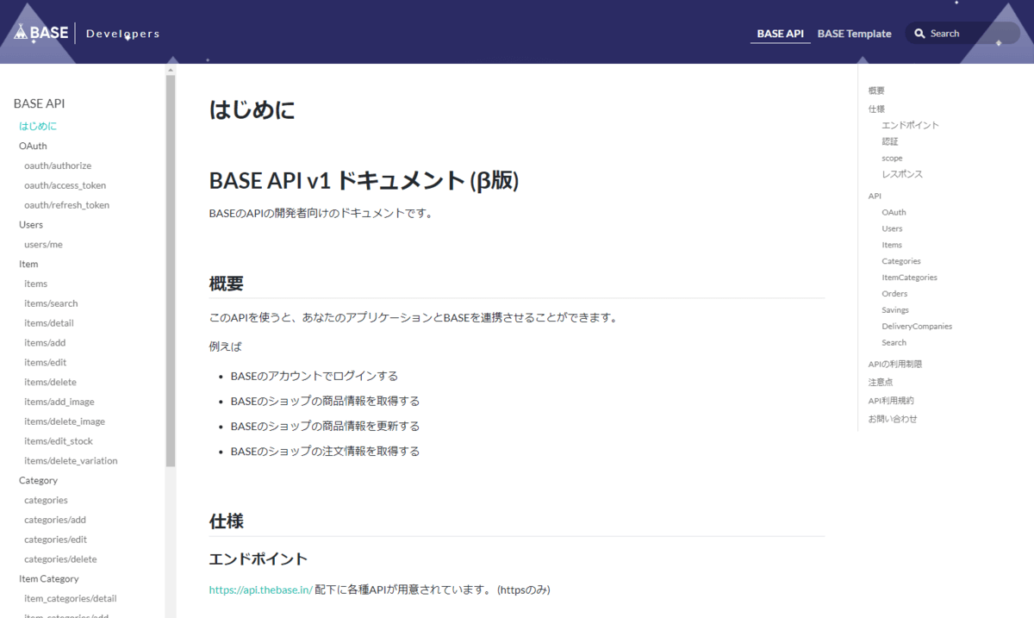Click the はじめに page title
Viewport: 1034px width, 618px height.
[252, 109]
